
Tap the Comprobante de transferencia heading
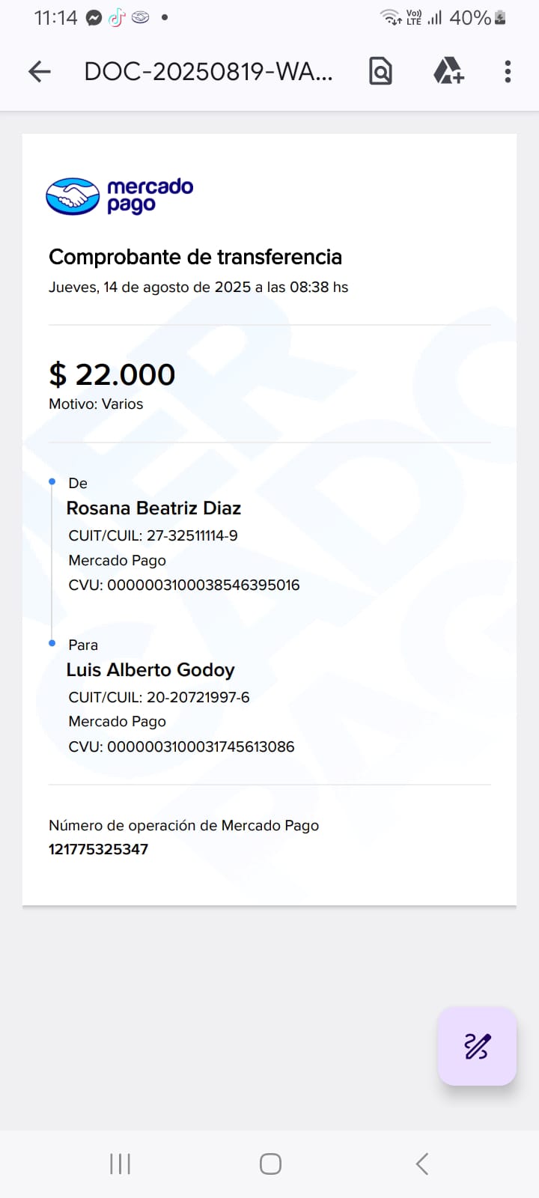pyautogui.click(x=195, y=257)
